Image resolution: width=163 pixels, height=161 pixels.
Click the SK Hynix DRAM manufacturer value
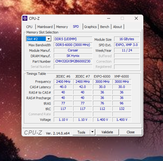(x=73, y=56)
